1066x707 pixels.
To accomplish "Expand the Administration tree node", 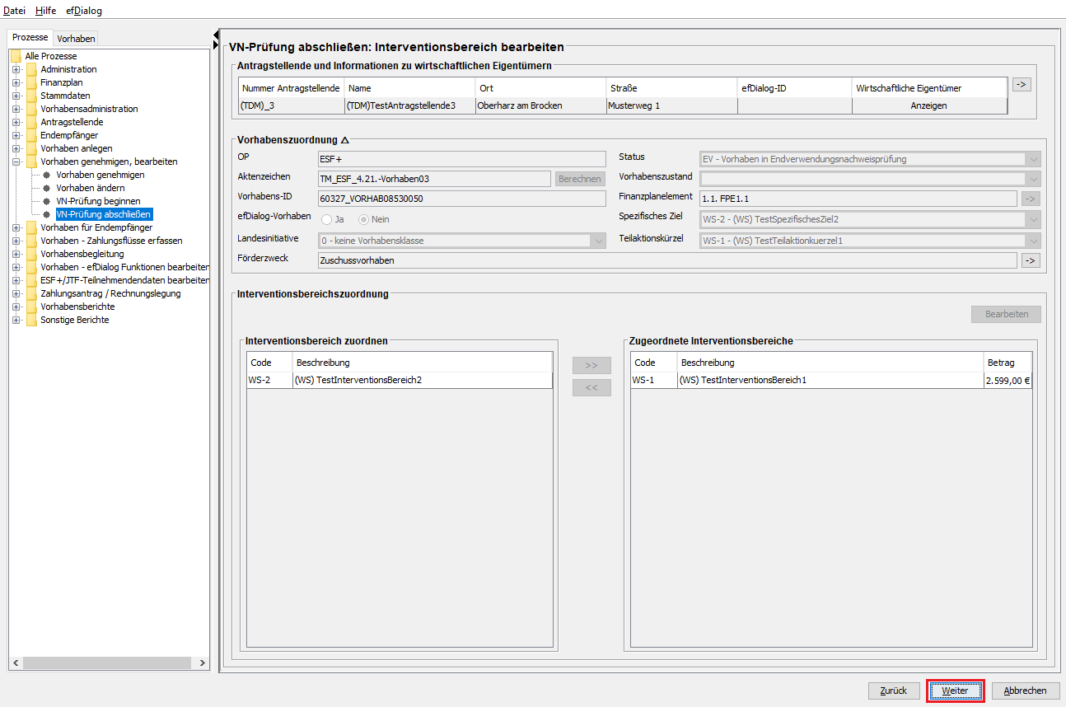I will [x=16, y=69].
